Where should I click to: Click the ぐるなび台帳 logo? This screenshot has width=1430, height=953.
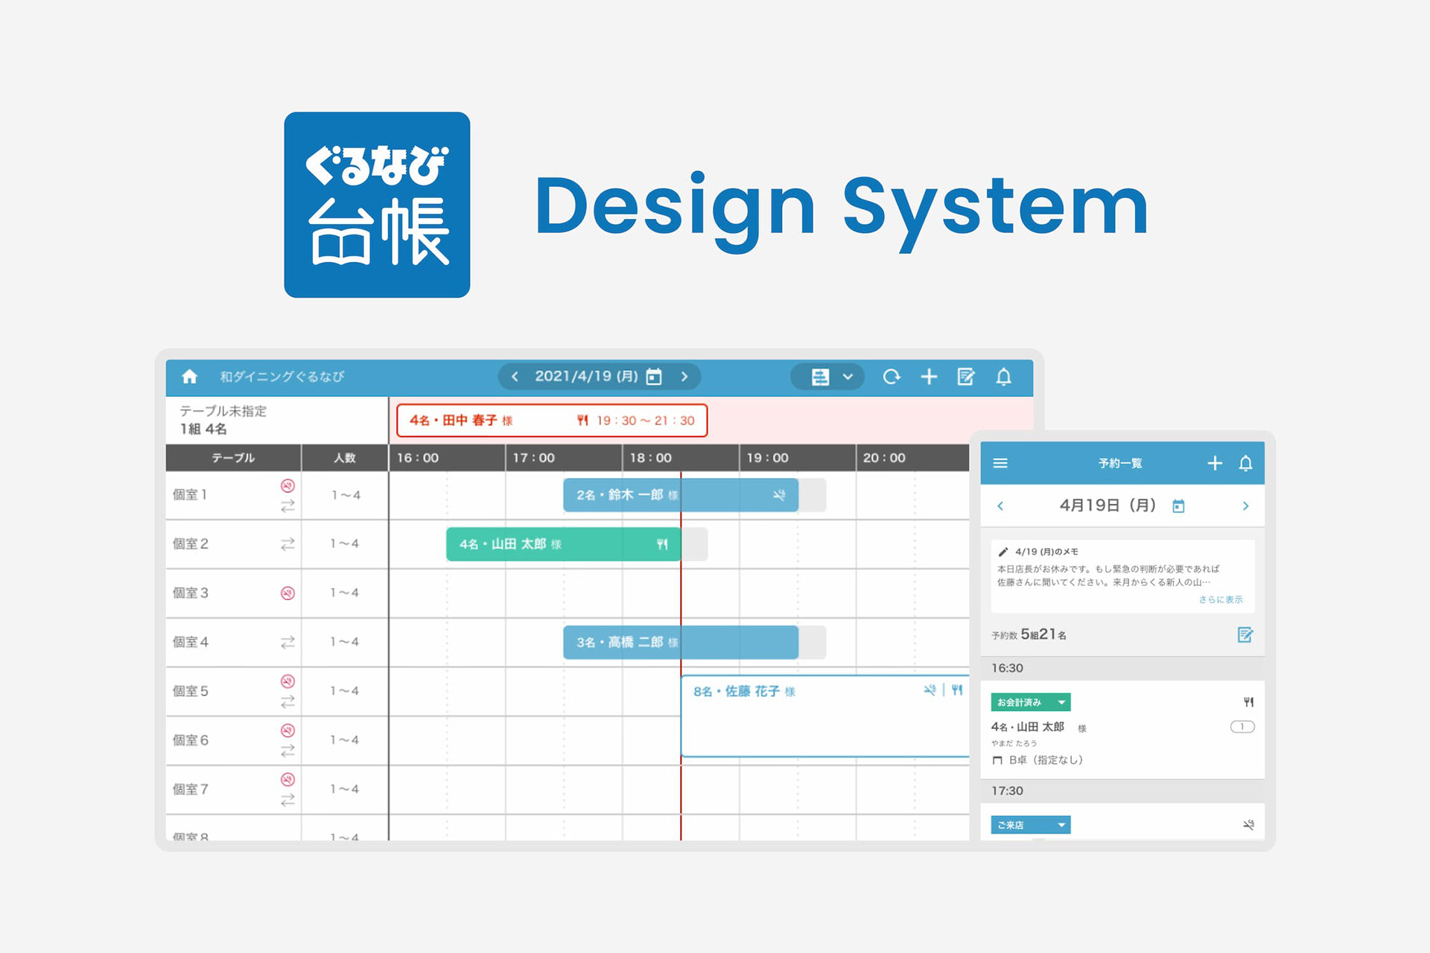377,205
